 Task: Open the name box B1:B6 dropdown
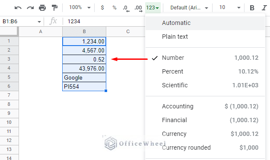coord(39,22)
